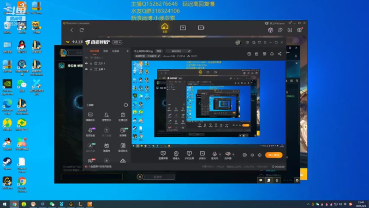Open the 歌词助手 tool
Image resolution: width=369 pixels, height=208 pixels.
123,147
